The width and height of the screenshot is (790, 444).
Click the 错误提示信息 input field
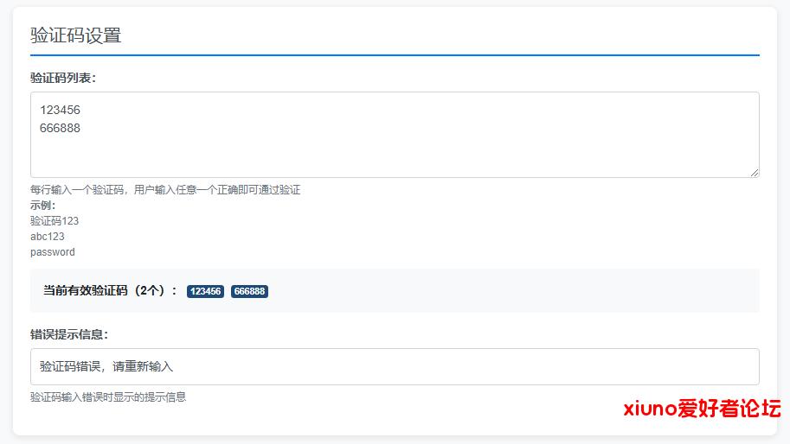tap(395, 366)
